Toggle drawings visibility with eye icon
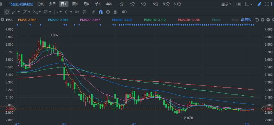Screen dimensions: 274x125 point(108,12)
